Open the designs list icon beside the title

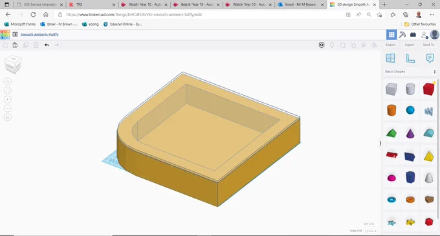(15, 34)
